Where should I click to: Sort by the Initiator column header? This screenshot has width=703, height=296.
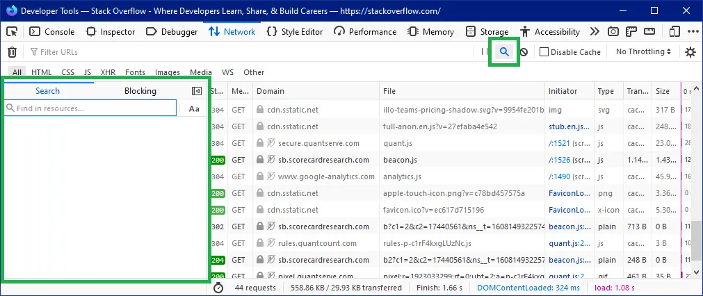click(x=569, y=91)
